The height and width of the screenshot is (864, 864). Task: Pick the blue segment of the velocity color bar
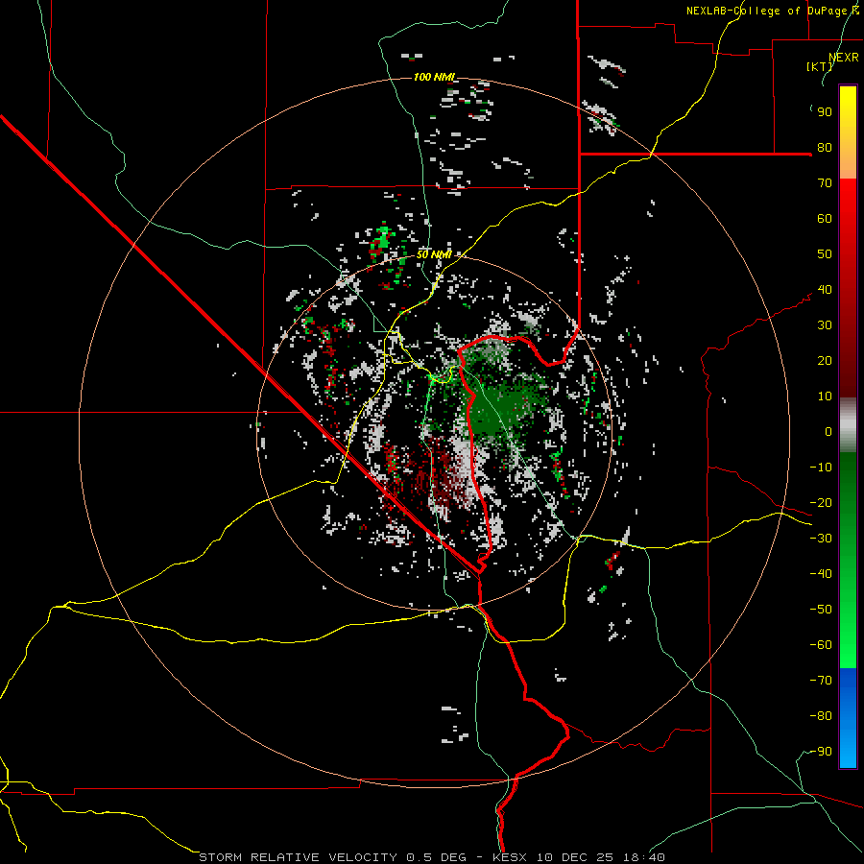pos(848,717)
